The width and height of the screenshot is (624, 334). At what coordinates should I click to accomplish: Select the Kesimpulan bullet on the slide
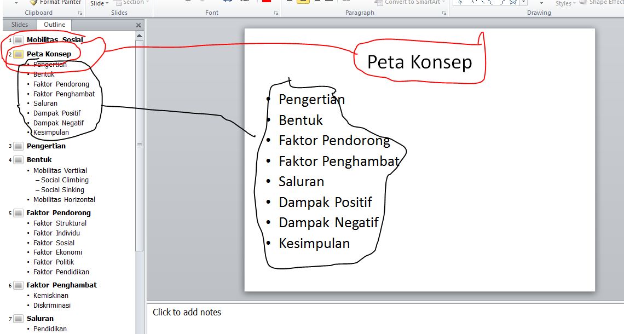coord(314,243)
